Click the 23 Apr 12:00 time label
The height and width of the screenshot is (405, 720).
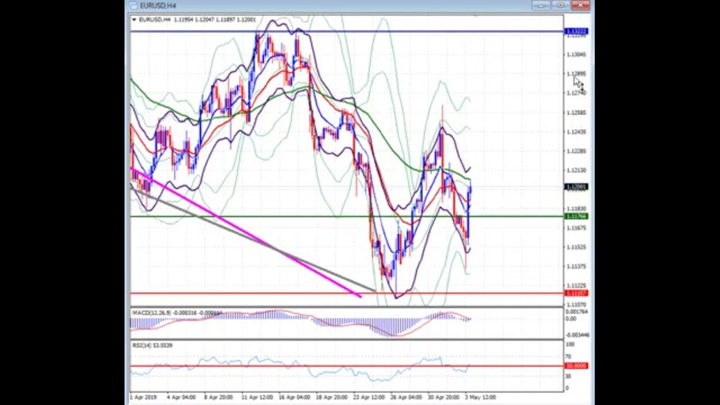click(x=369, y=397)
